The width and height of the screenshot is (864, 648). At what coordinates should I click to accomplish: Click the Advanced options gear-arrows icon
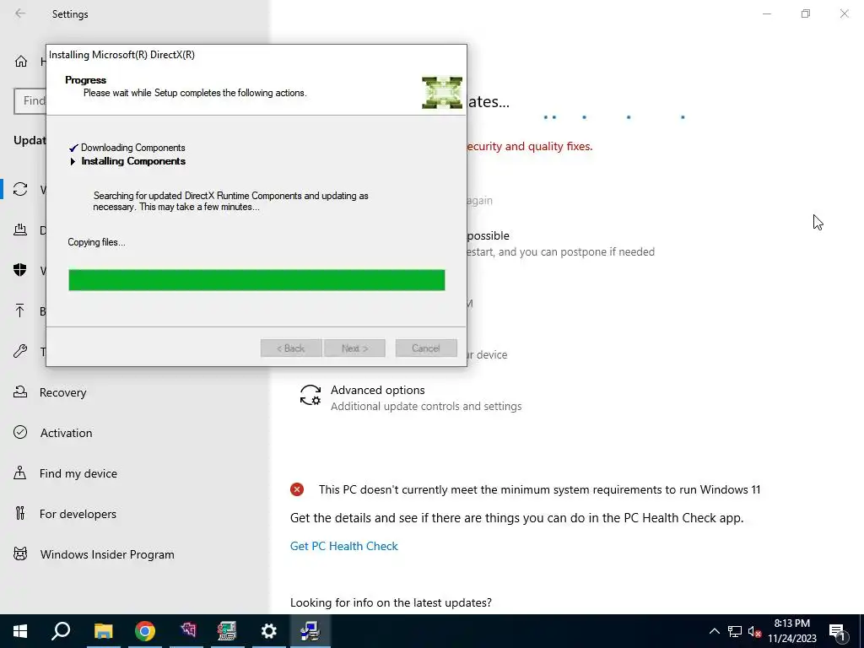[310, 395]
